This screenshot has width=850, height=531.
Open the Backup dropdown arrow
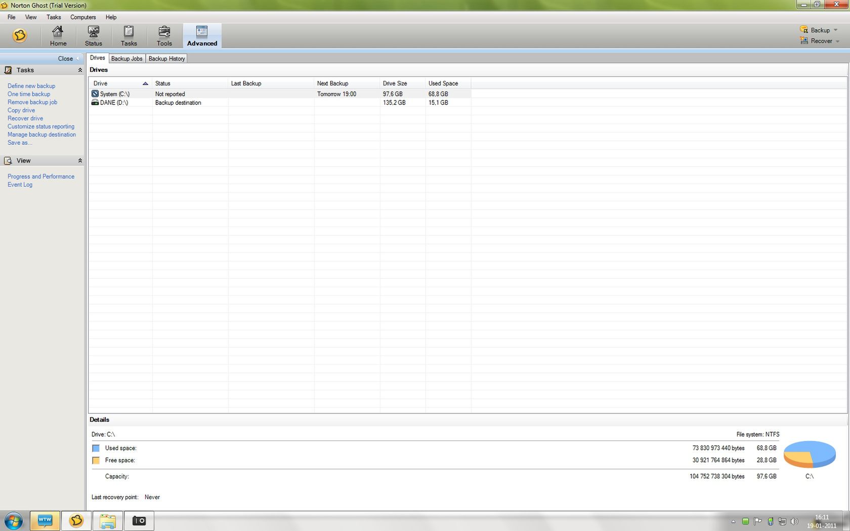[835, 30]
